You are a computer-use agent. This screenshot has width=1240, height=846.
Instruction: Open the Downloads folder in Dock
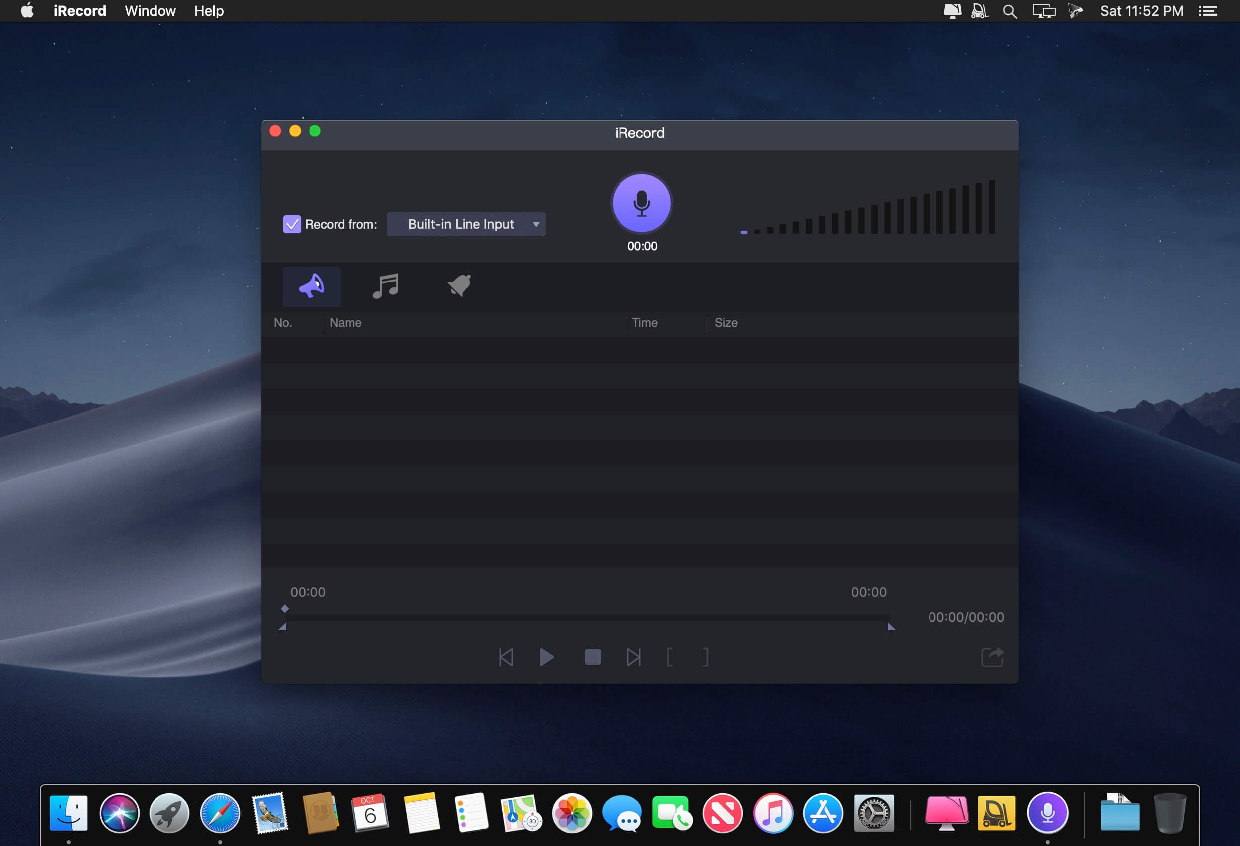tap(1120, 813)
